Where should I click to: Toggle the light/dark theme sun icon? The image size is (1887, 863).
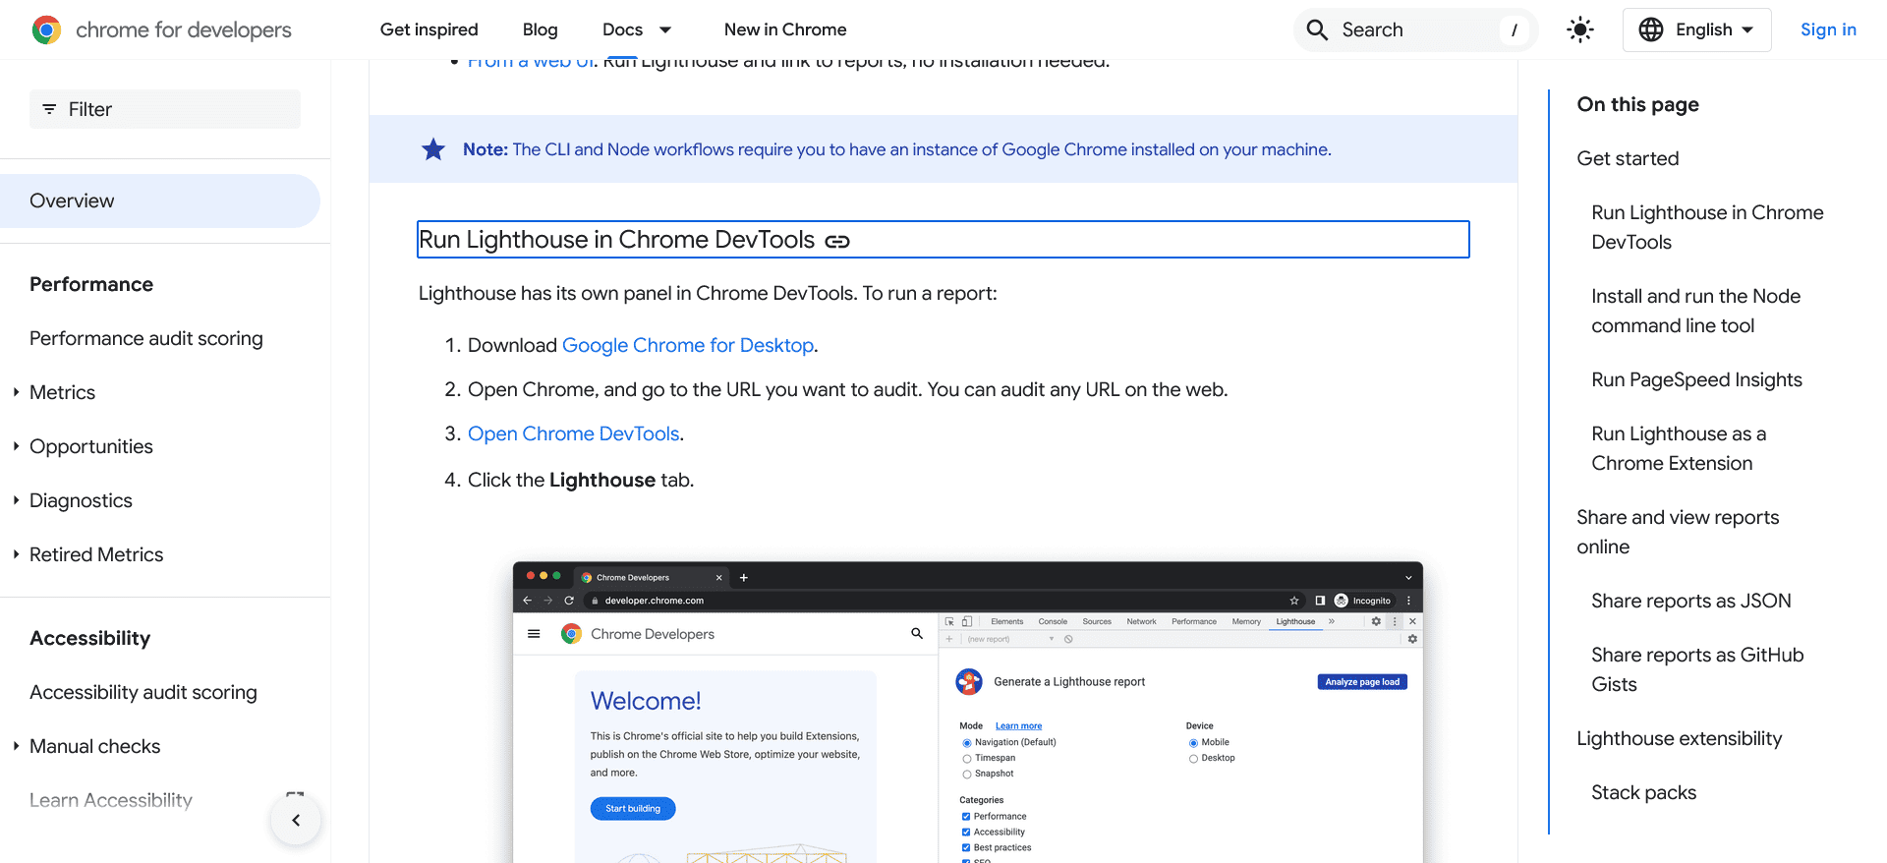1579,29
